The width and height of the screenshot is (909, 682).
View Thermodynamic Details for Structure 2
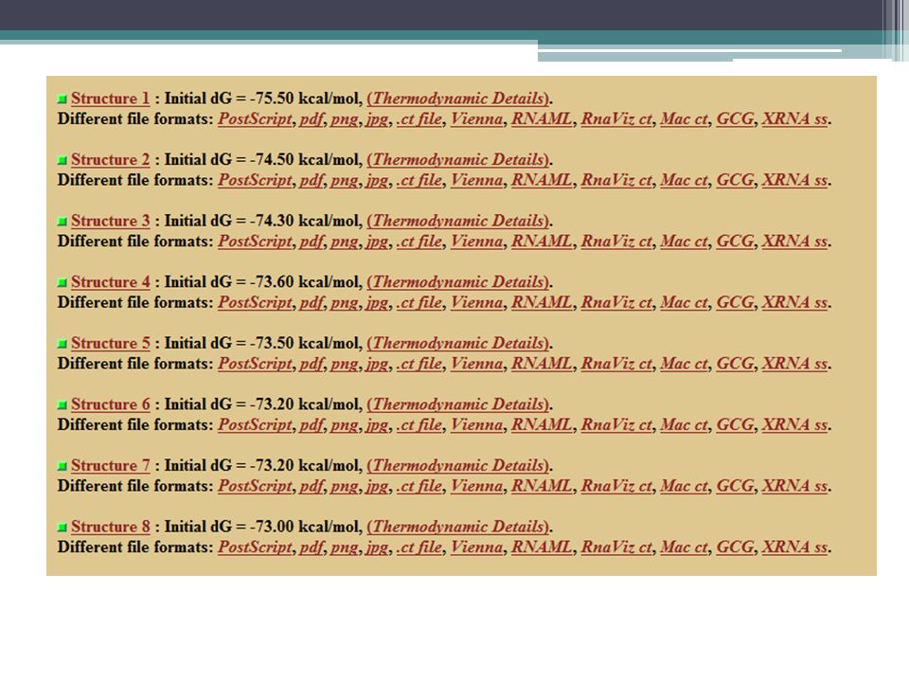click(x=458, y=159)
